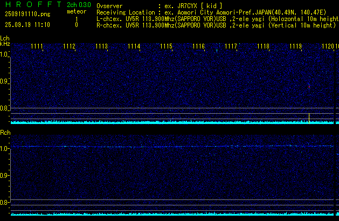Screen dimensions: 339x221
Task: Click the Lch 0.9 frequency tick
Action: click(x=5, y=81)
